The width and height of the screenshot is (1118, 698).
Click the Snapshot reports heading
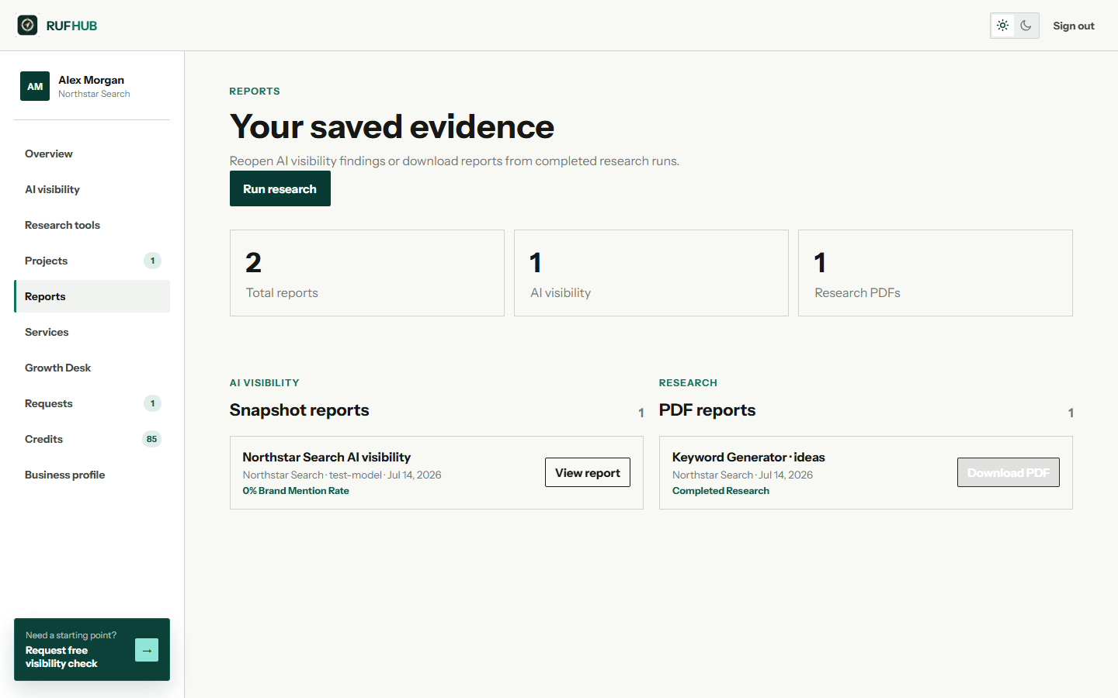[300, 409]
